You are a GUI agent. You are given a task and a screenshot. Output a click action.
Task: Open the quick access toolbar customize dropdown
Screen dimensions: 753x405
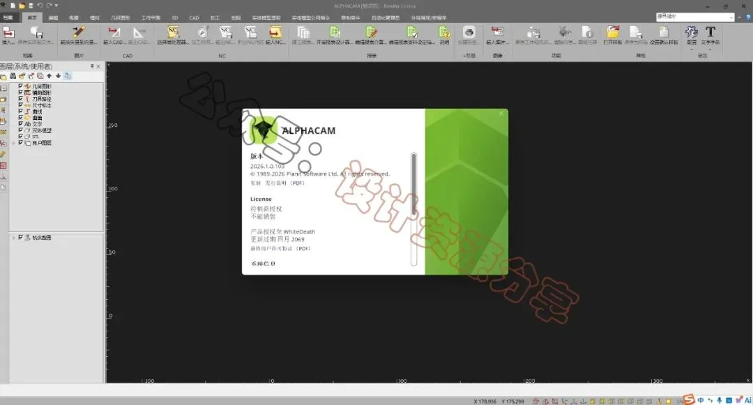click(x=56, y=6)
